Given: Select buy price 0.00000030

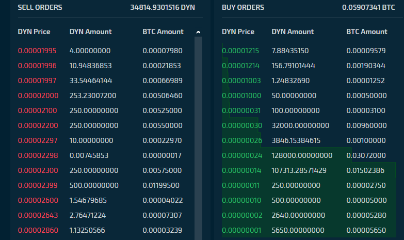Looking at the screenshot, I should (x=242, y=125).
